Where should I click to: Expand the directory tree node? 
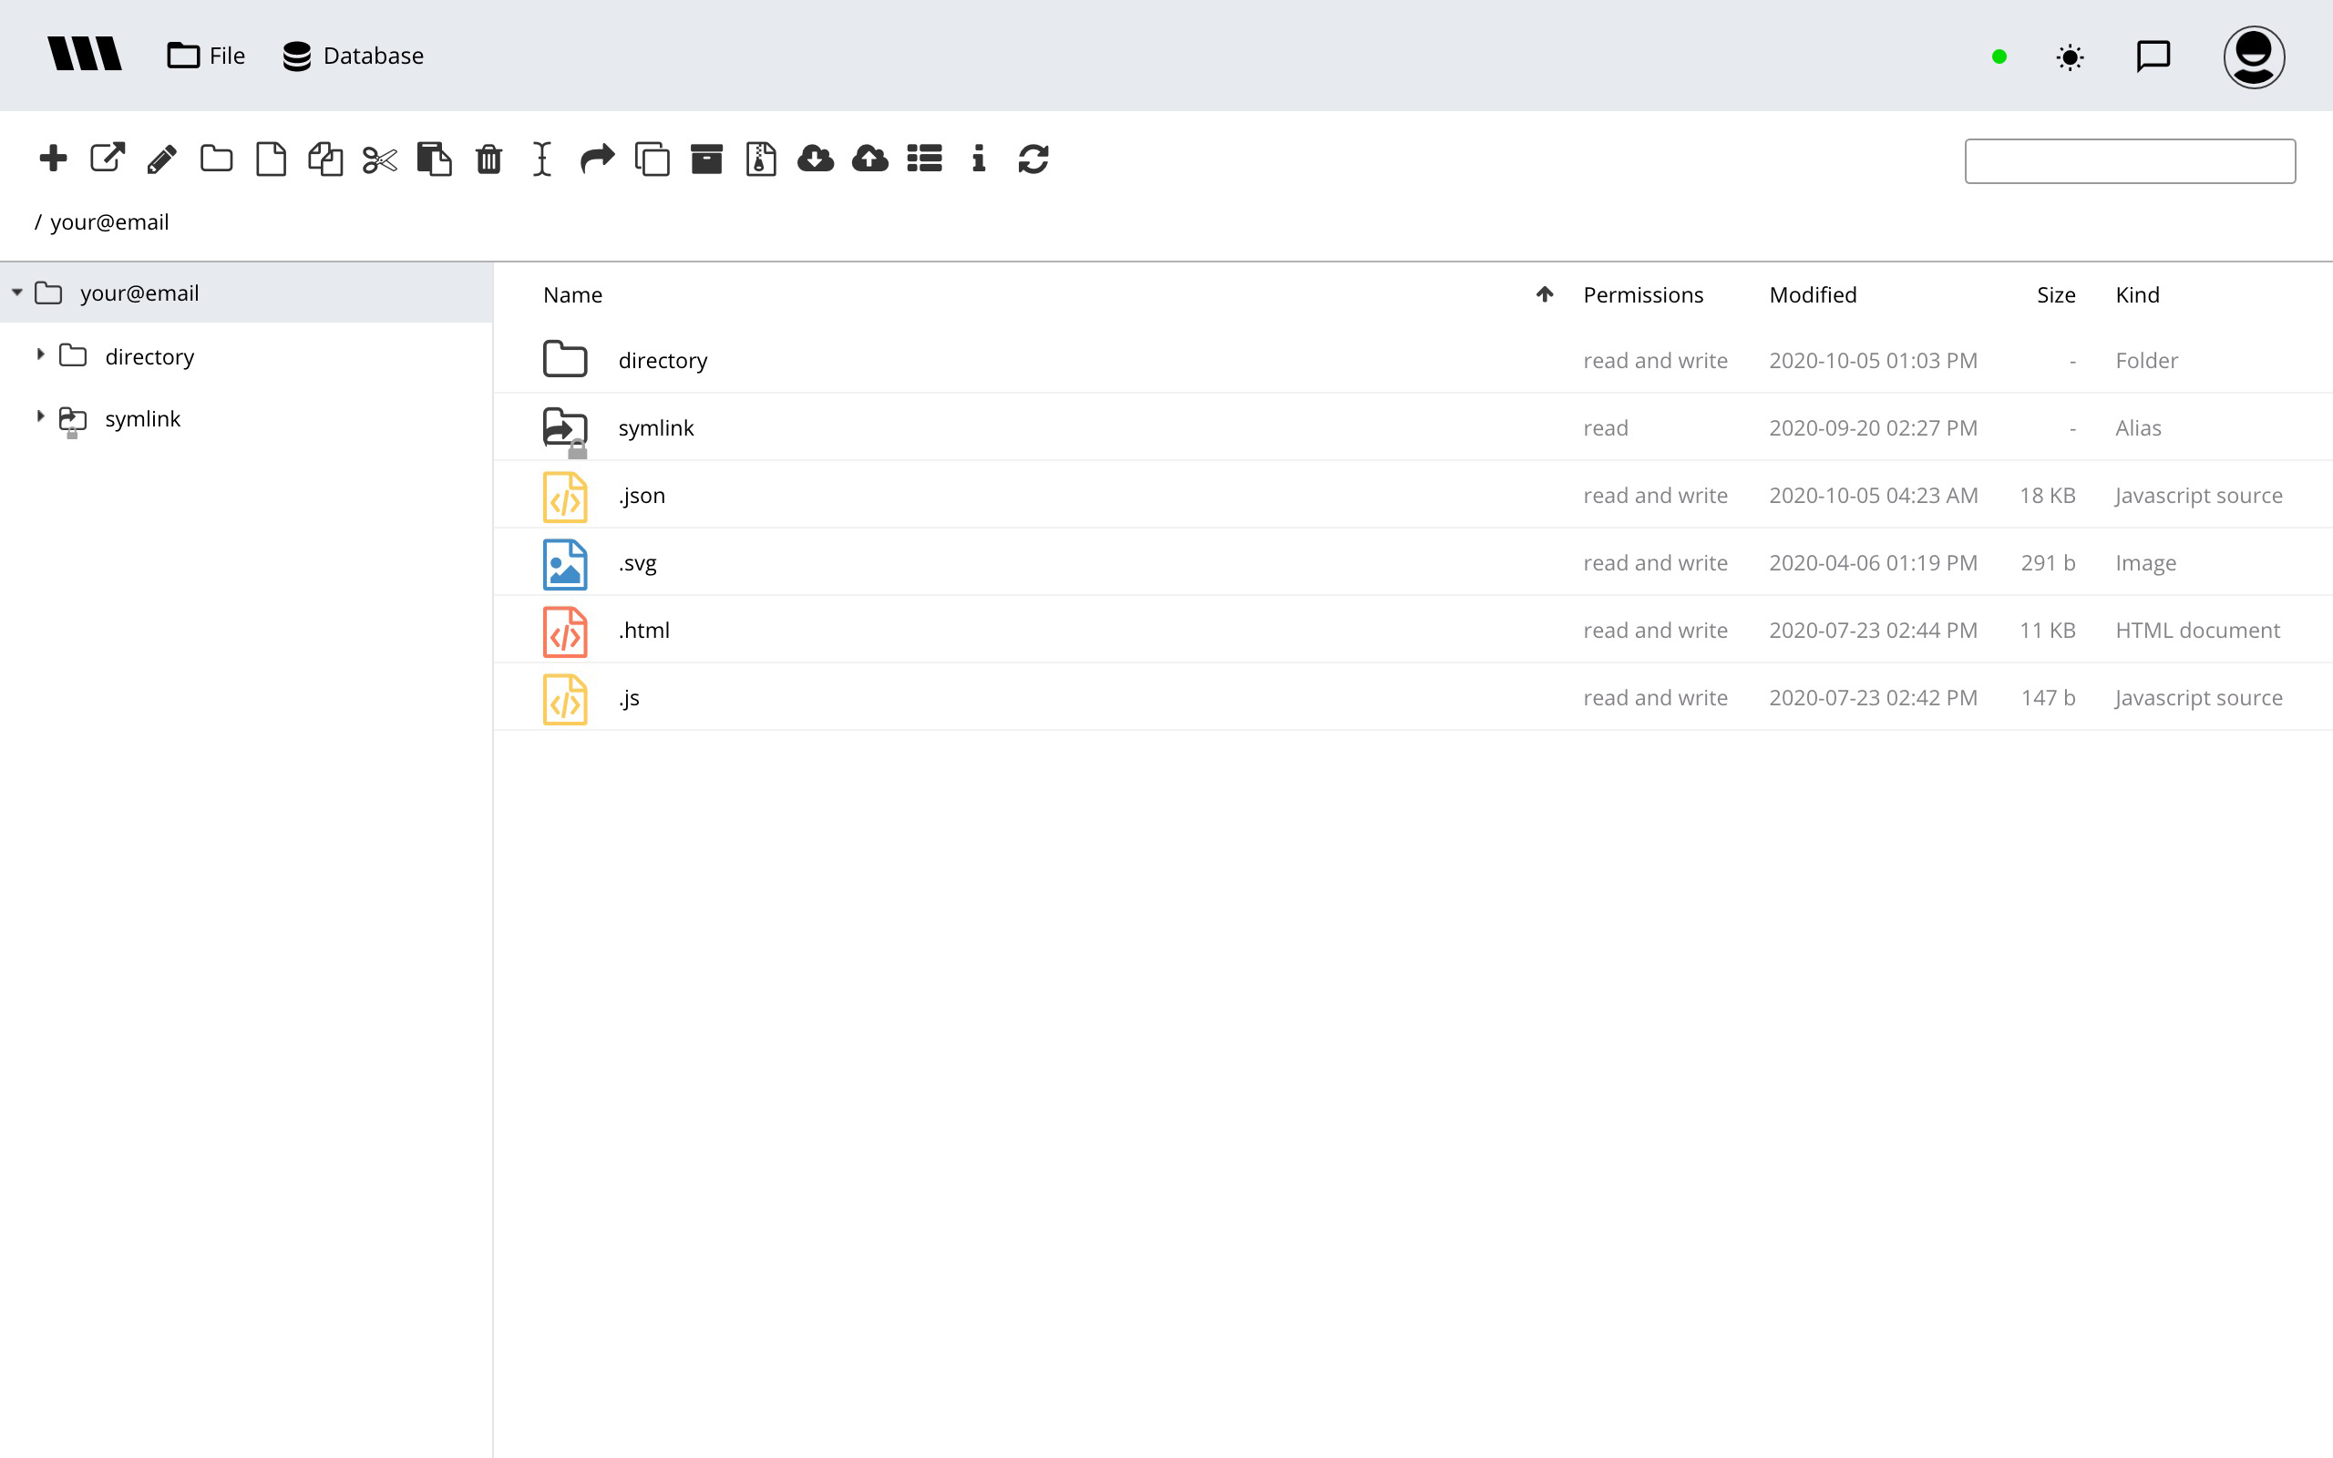click(x=40, y=354)
